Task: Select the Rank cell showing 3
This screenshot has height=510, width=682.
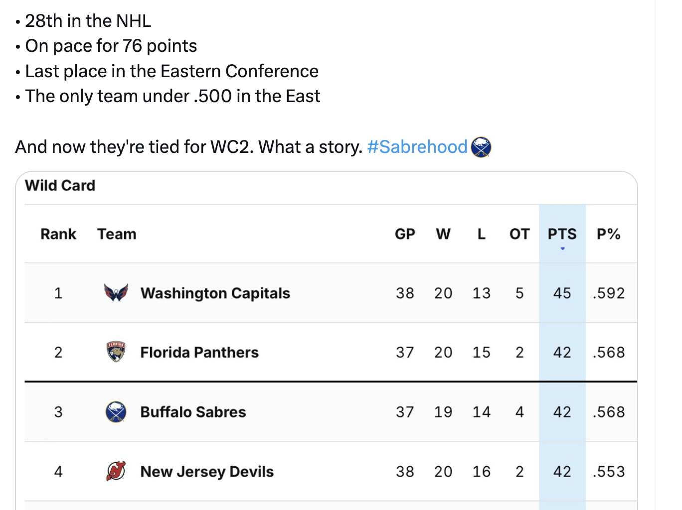Action: click(x=58, y=412)
